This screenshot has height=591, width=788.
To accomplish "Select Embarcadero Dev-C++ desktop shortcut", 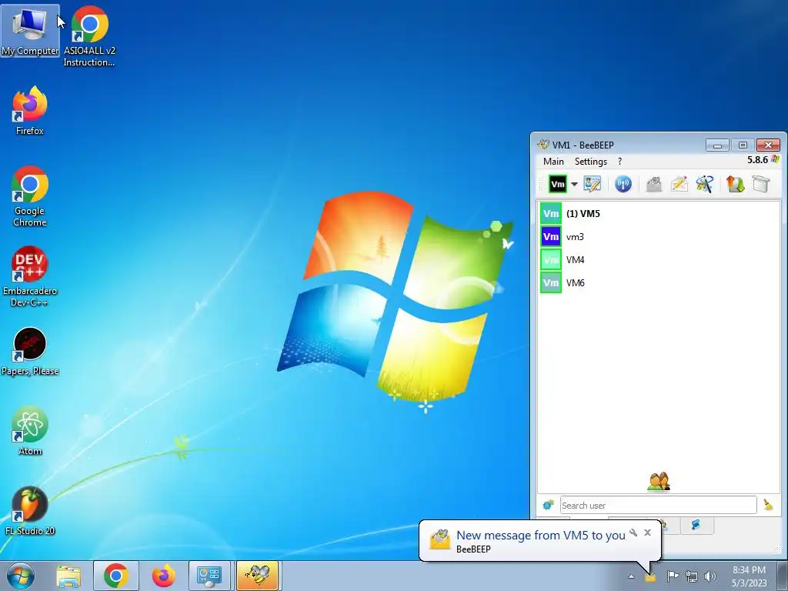I will click(30, 276).
